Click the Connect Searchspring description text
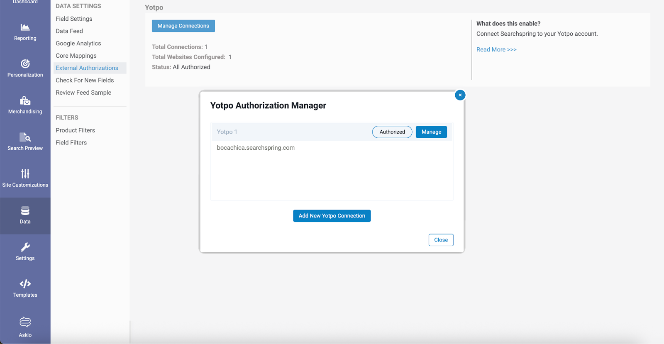 coord(537,34)
